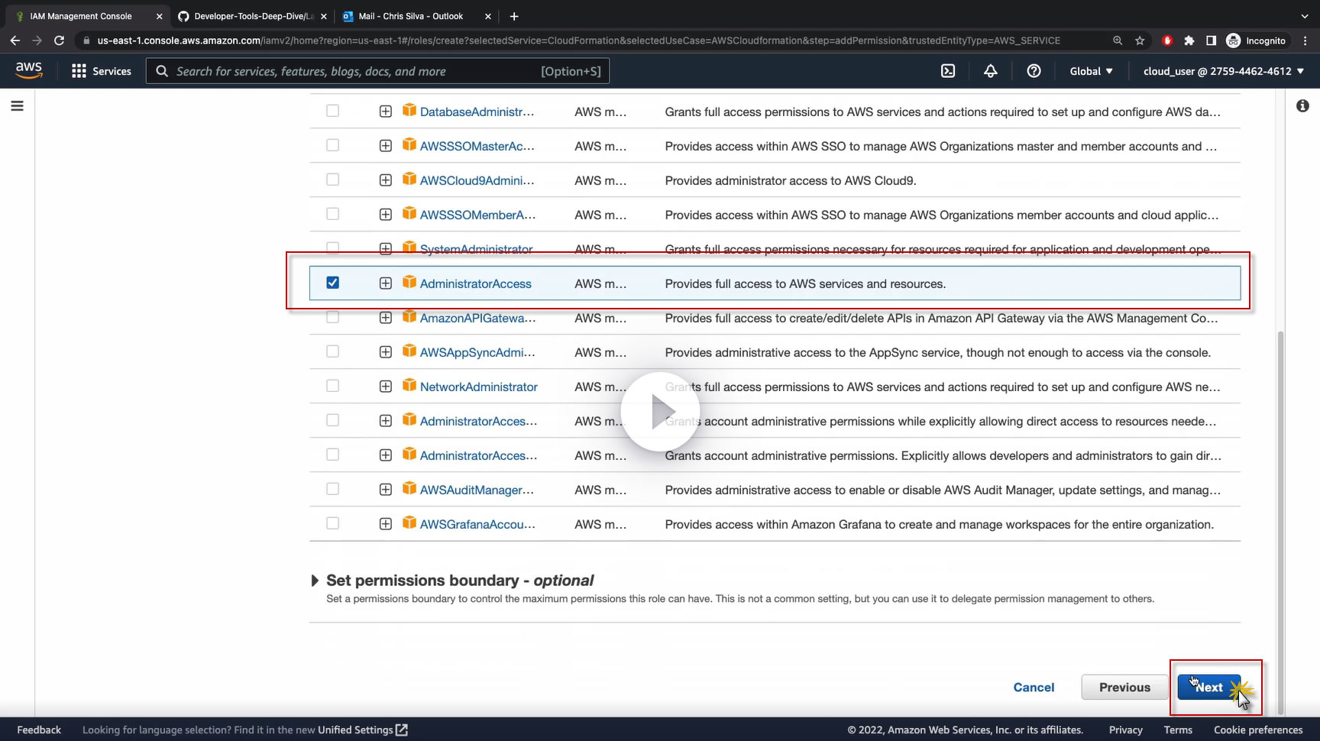Open the NetworkAdministrator policy link

click(x=479, y=387)
